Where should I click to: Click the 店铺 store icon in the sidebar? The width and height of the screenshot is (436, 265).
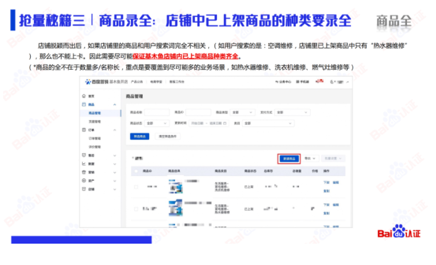84,189
